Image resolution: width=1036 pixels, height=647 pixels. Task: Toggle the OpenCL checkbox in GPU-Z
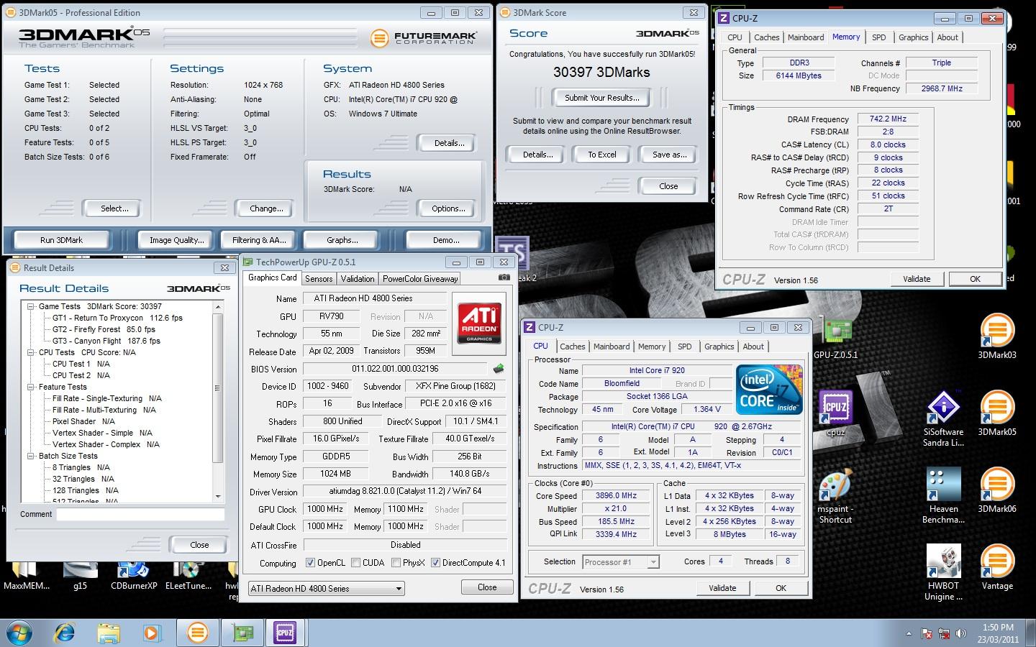pos(310,563)
